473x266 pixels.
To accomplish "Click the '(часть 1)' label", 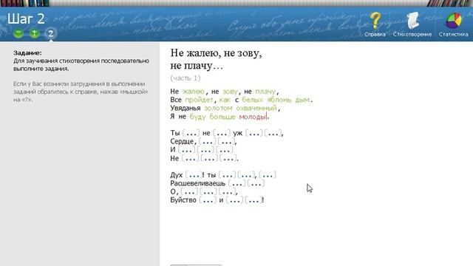I will (x=186, y=78).
